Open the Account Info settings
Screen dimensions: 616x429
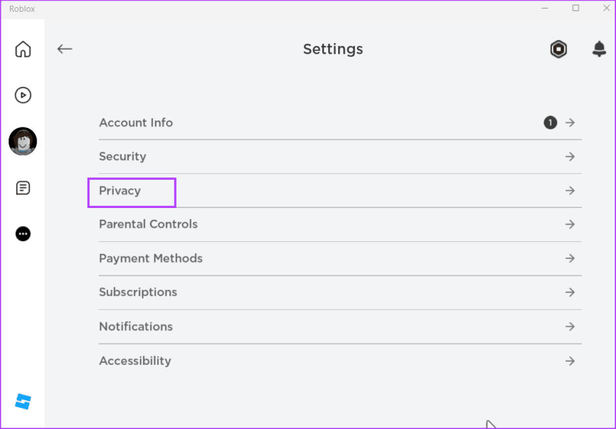click(136, 122)
